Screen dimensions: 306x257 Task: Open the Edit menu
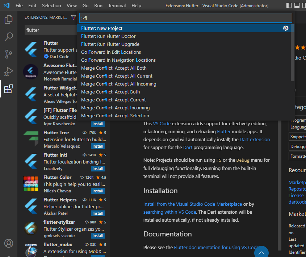(x=32, y=6)
